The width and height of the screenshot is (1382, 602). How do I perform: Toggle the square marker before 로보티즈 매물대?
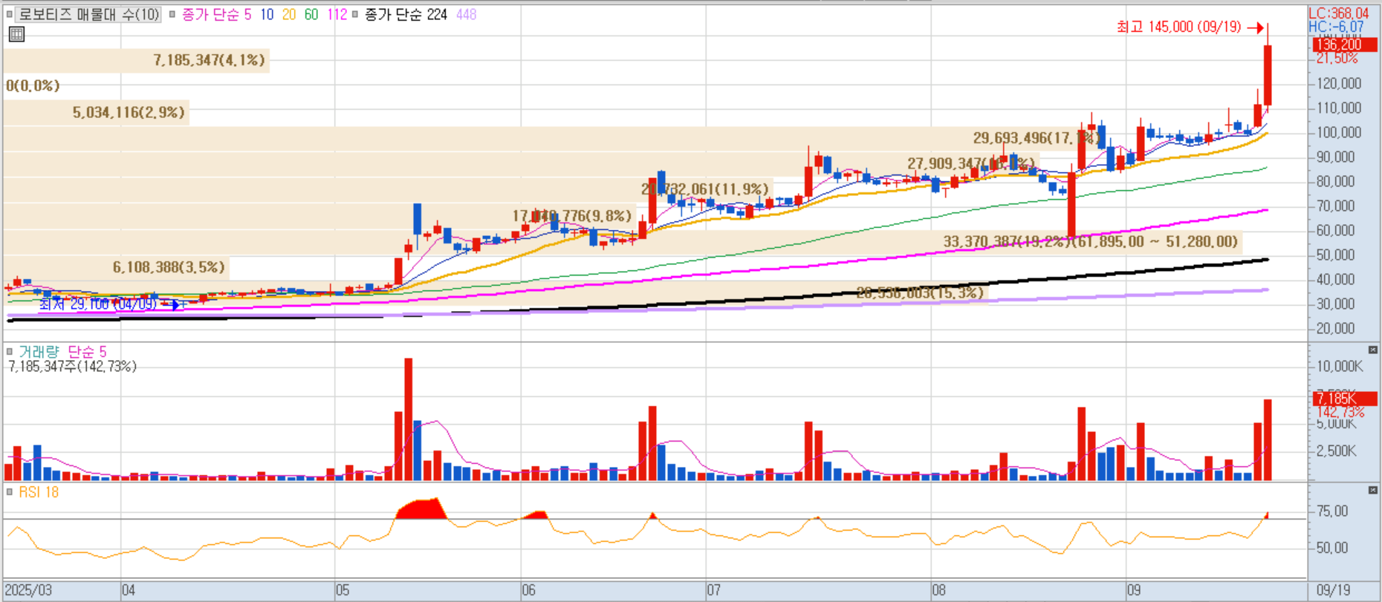point(10,14)
